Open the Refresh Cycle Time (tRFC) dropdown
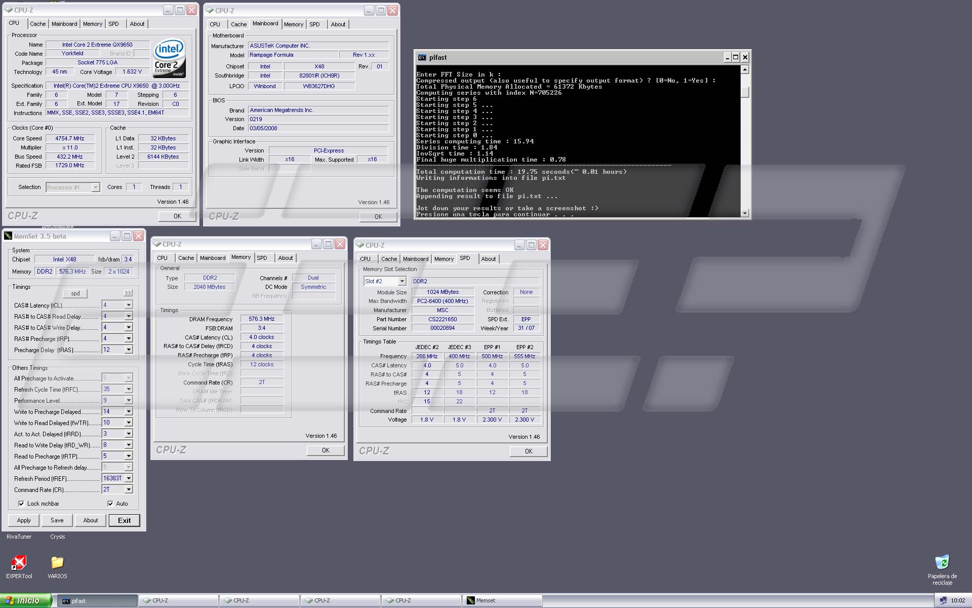Image resolution: width=972 pixels, height=608 pixels. pyautogui.click(x=129, y=389)
